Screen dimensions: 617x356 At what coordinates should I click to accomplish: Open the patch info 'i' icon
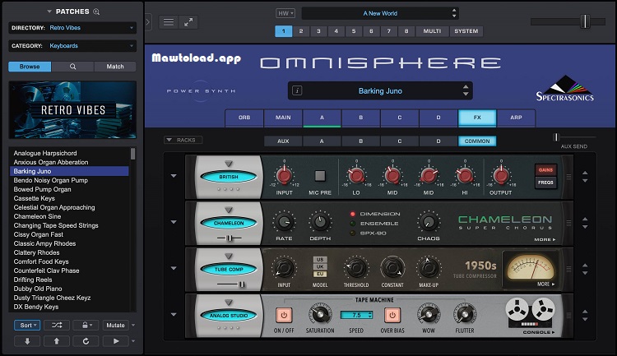point(297,91)
